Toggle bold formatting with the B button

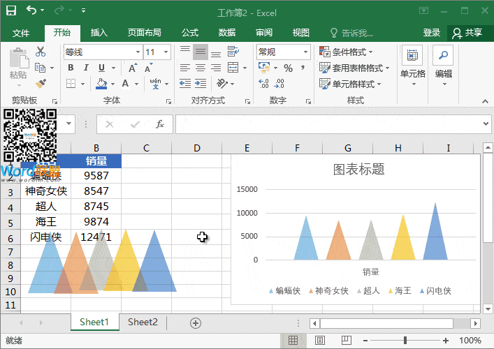71,68
